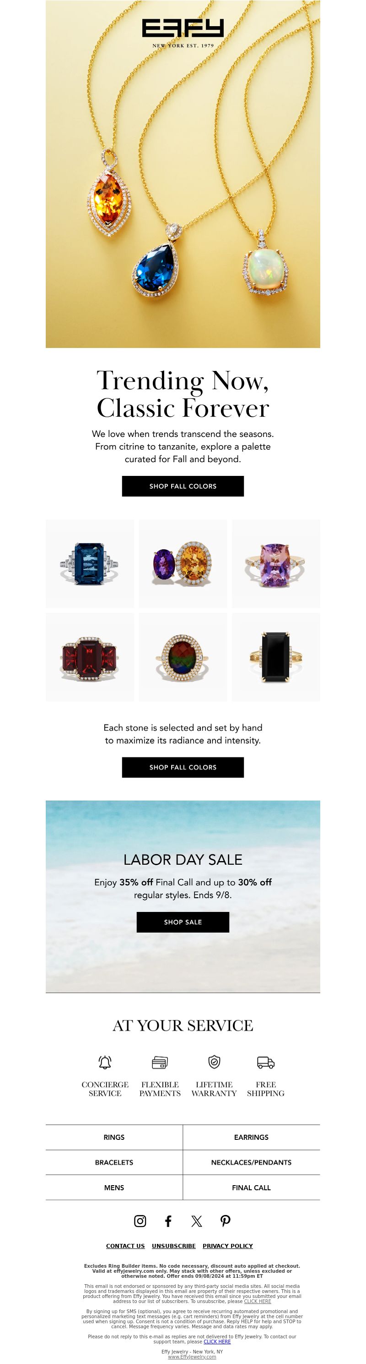Click the Flexible Payments card icon
The width and height of the screenshot is (366, 1364).
point(160,1062)
